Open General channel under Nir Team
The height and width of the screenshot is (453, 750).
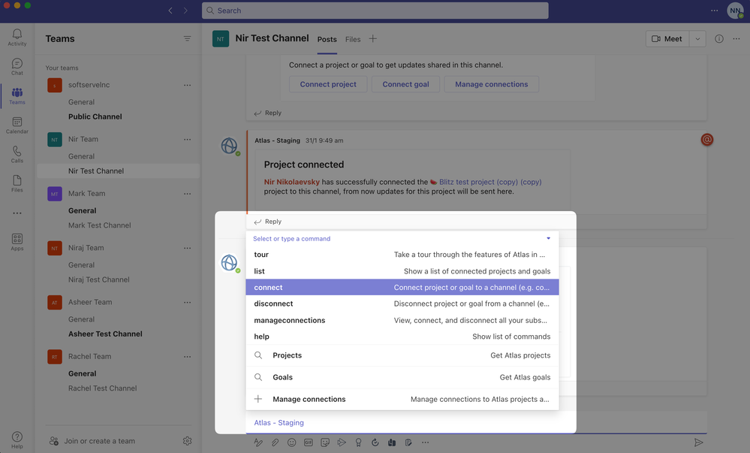tap(81, 156)
